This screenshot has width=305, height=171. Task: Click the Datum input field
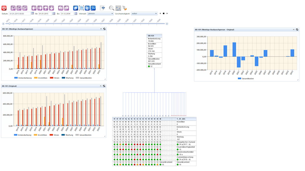coord(20,13)
